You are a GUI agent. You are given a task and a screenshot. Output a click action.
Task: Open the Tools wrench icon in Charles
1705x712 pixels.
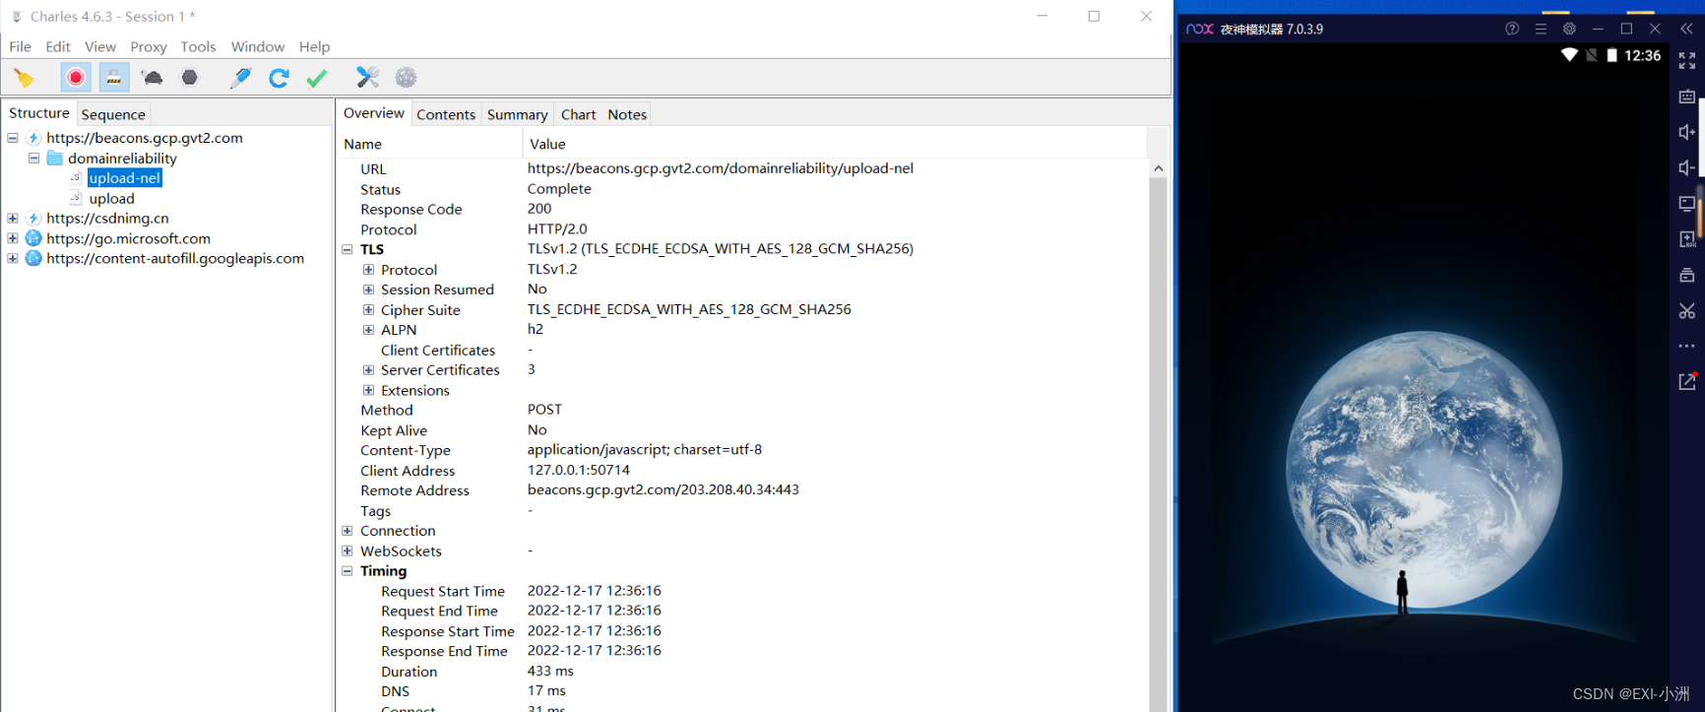pyautogui.click(x=367, y=78)
